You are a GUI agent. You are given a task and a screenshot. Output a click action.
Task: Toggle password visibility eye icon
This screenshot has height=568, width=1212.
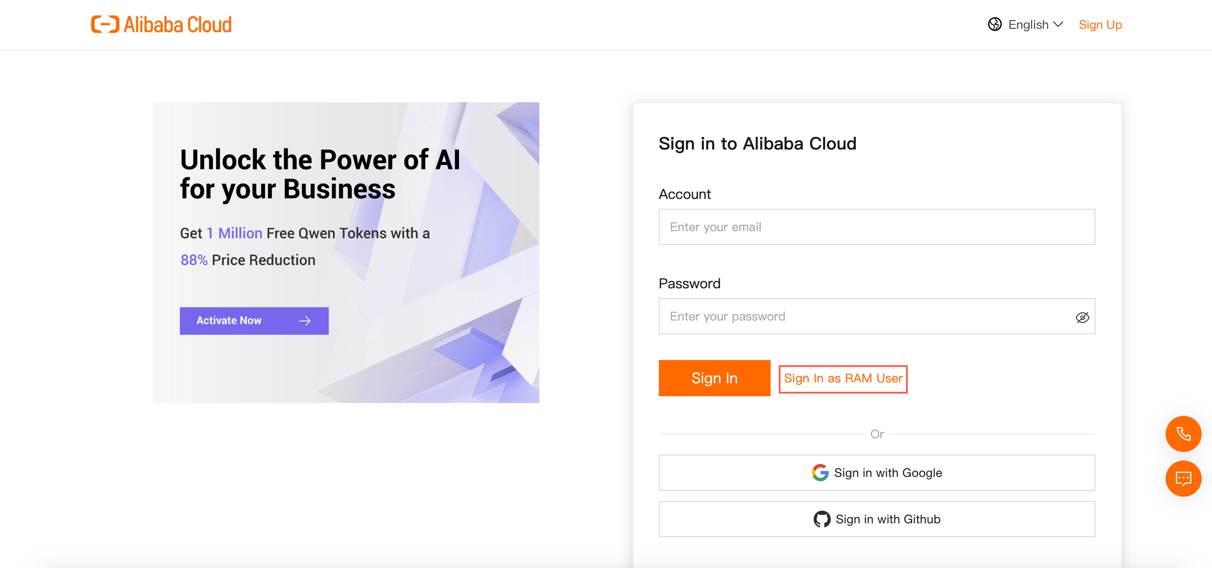[x=1082, y=318]
